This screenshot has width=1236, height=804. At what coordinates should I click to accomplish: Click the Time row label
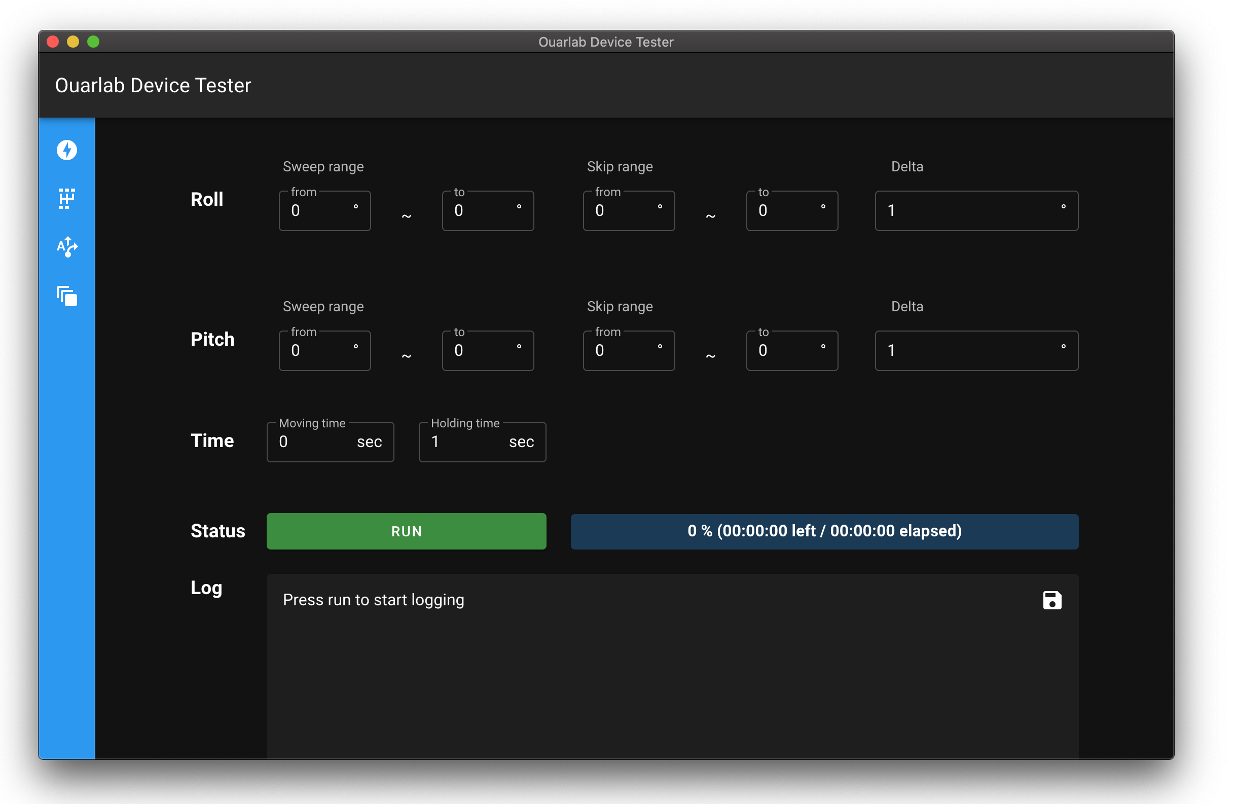[212, 441]
